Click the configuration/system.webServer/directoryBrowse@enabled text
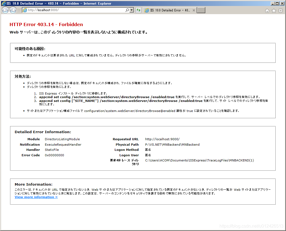The height and width of the screenshot is (231, 286). [130, 111]
